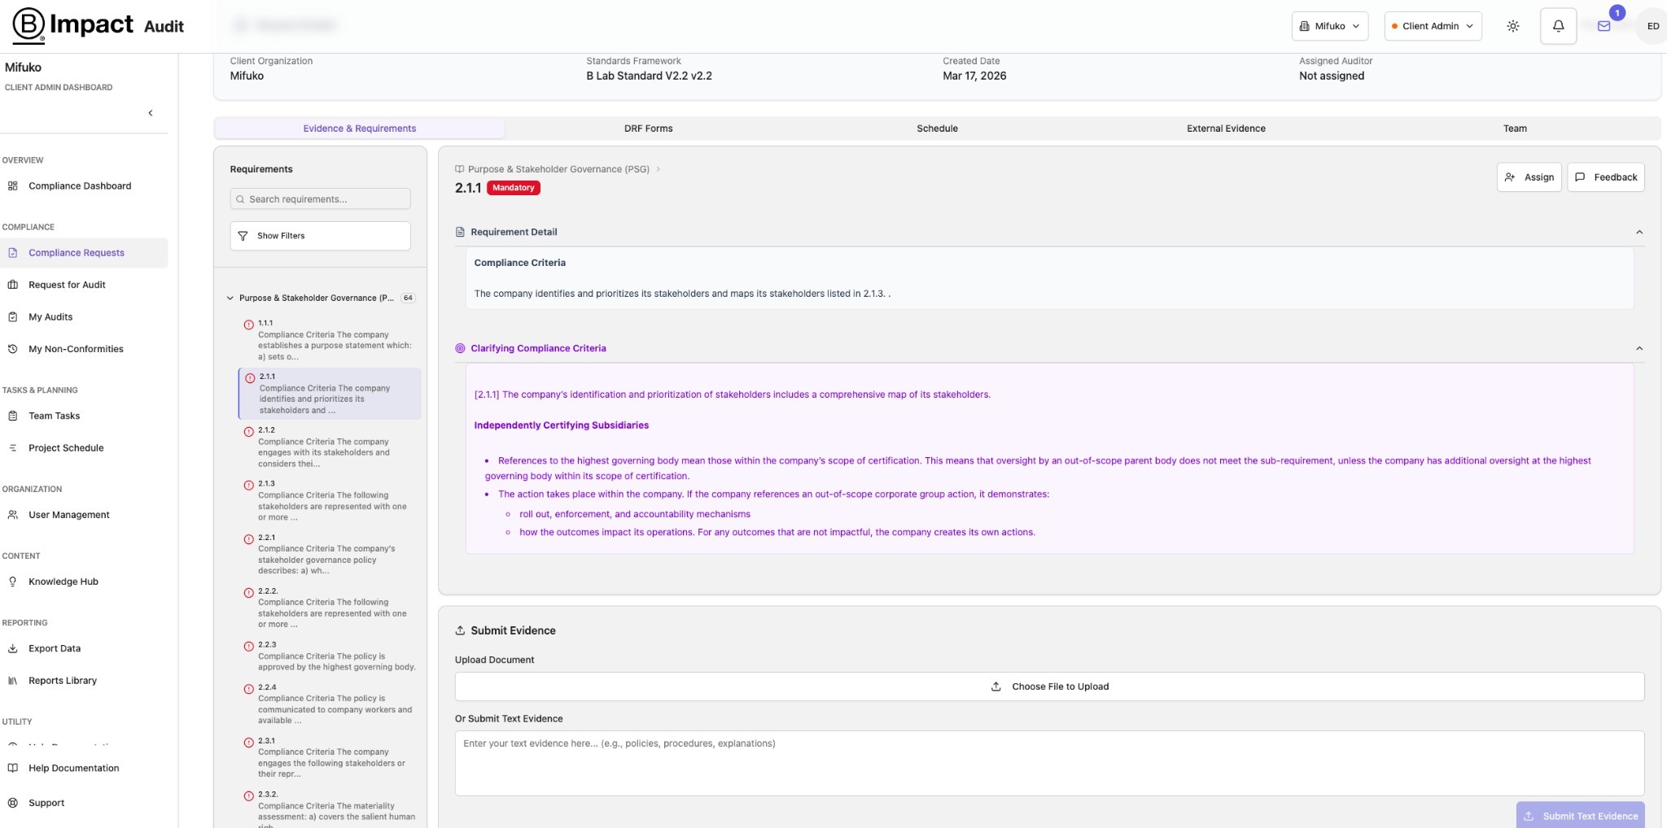This screenshot has height=828, width=1667.
Task: Collapse the left sidebar arrow
Action: tap(150, 113)
